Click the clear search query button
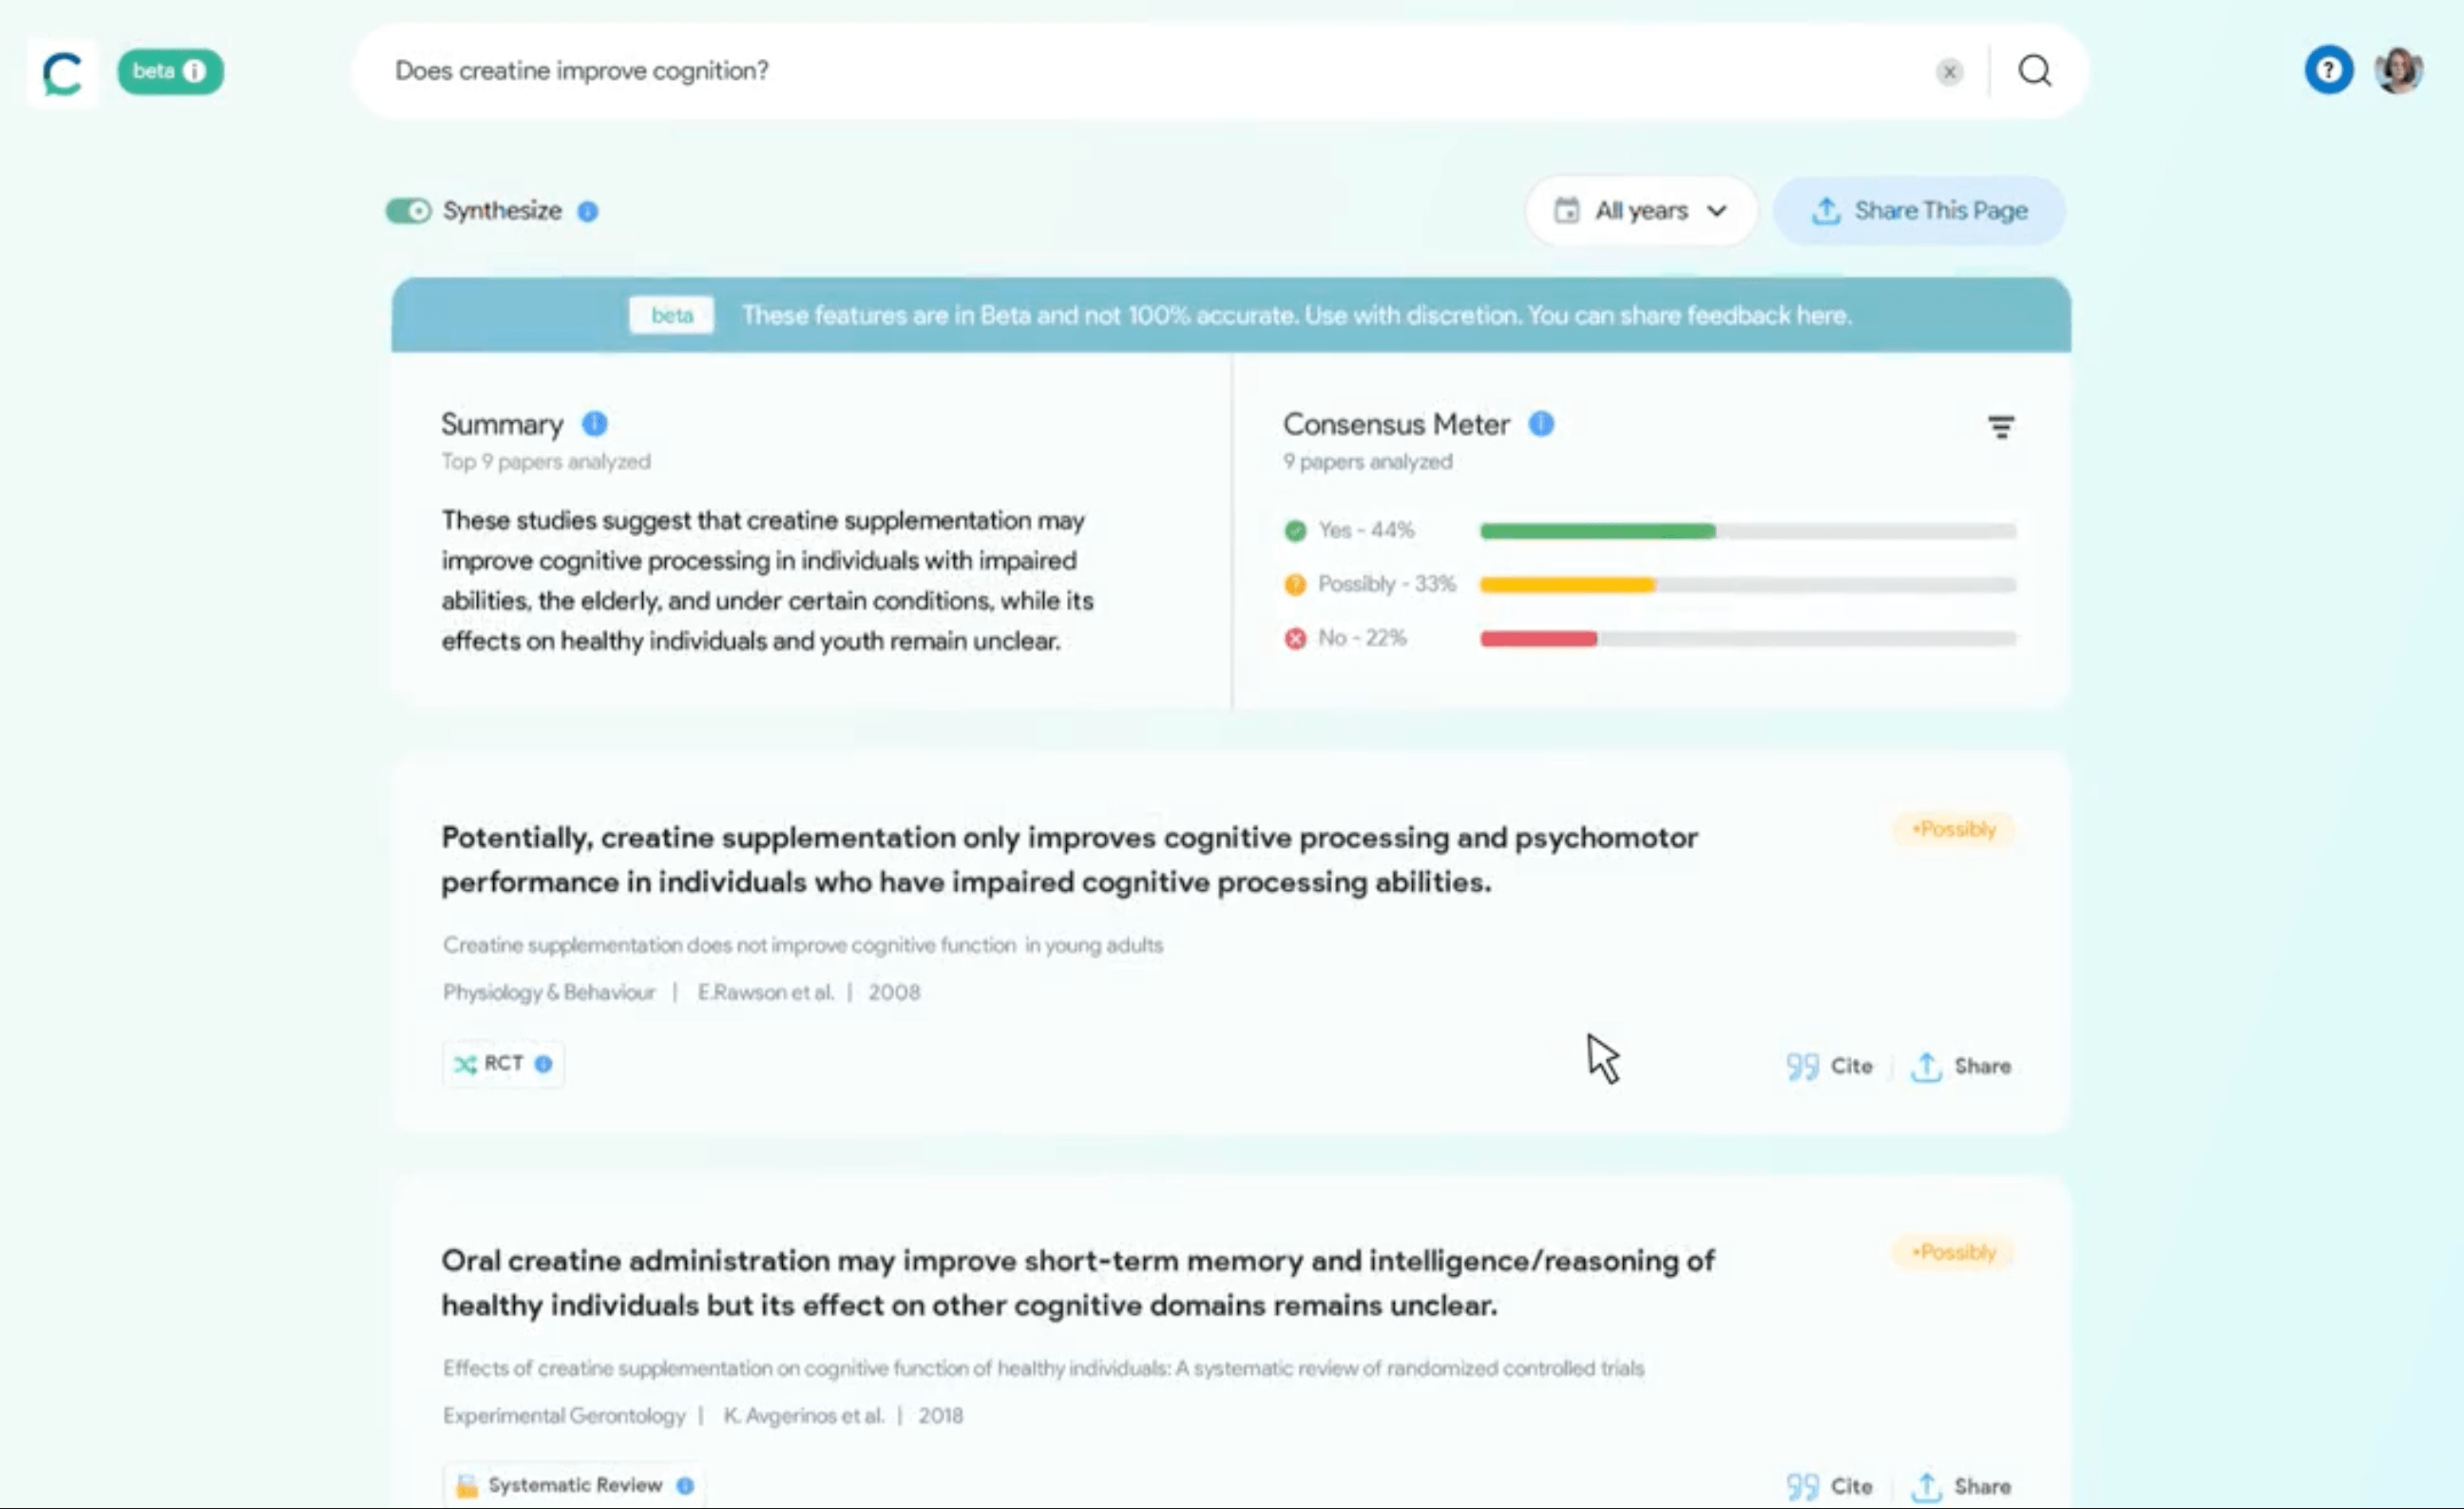Viewport: 2464px width, 1509px height. click(1950, 70)
